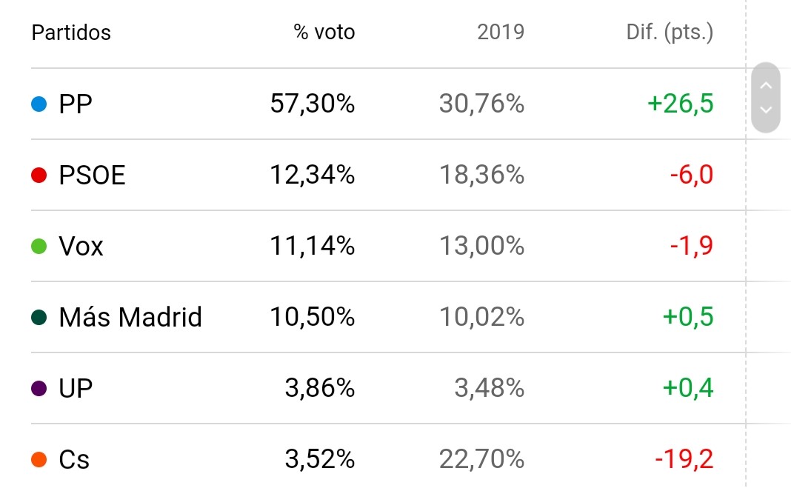Select the Vox party name
The height and width of the screenshot is (488, 791).
(x=81, y=247)
